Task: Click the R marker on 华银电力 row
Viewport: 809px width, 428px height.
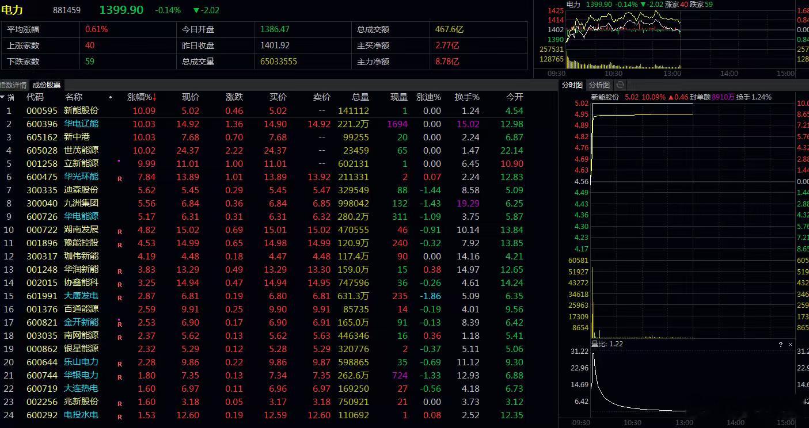Action: point(120,377)
